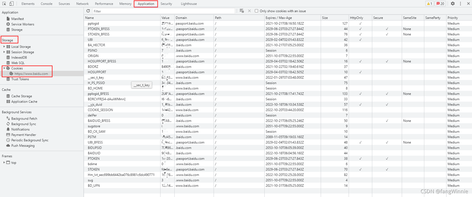
Task: Open Service Workers pane
Action: pos(23,24)
